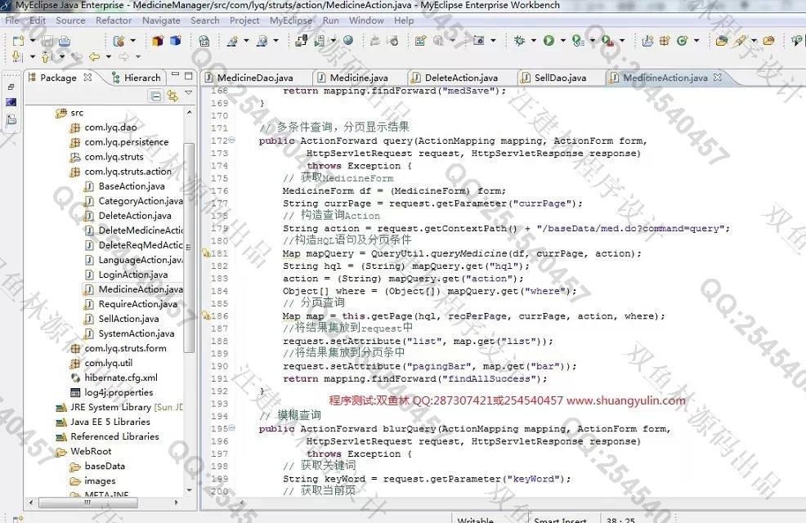The height and width of the screenshot is (523, 806).
Task: Select hibernate.cfg.xml in the tree
Action: coord(121,378)
